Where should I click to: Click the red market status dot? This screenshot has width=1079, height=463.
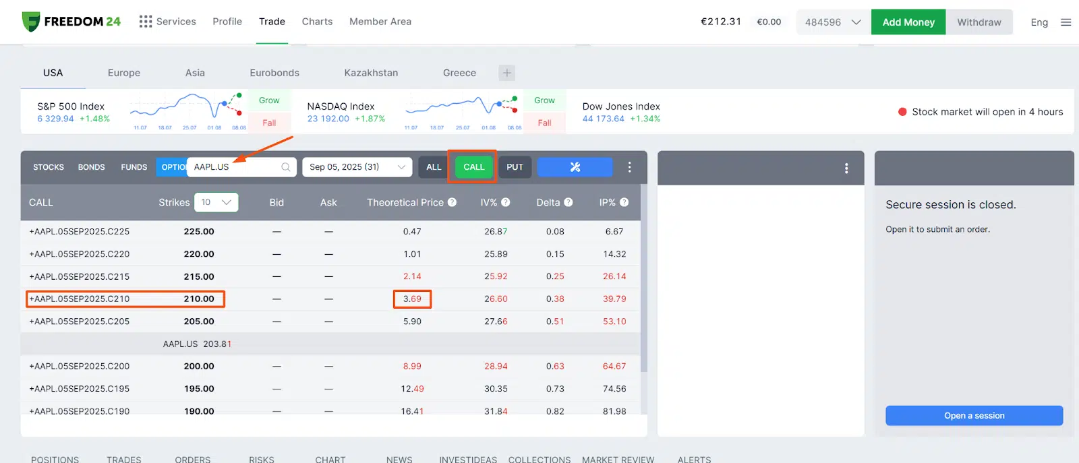(x=902, y=112)
